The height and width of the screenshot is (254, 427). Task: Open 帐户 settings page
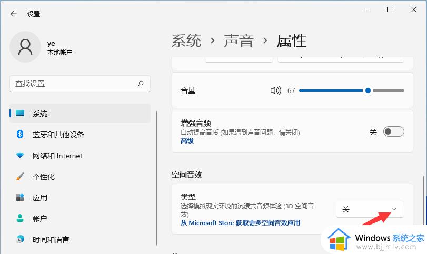80,218
